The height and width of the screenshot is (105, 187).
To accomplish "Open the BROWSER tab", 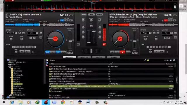I will pyautogui.click(x=70, y=57).
